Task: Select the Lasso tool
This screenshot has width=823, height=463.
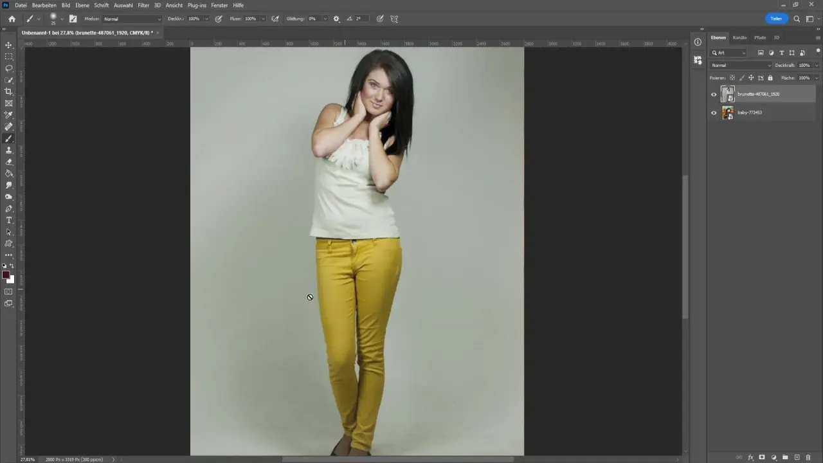Action: coord(9,68)
